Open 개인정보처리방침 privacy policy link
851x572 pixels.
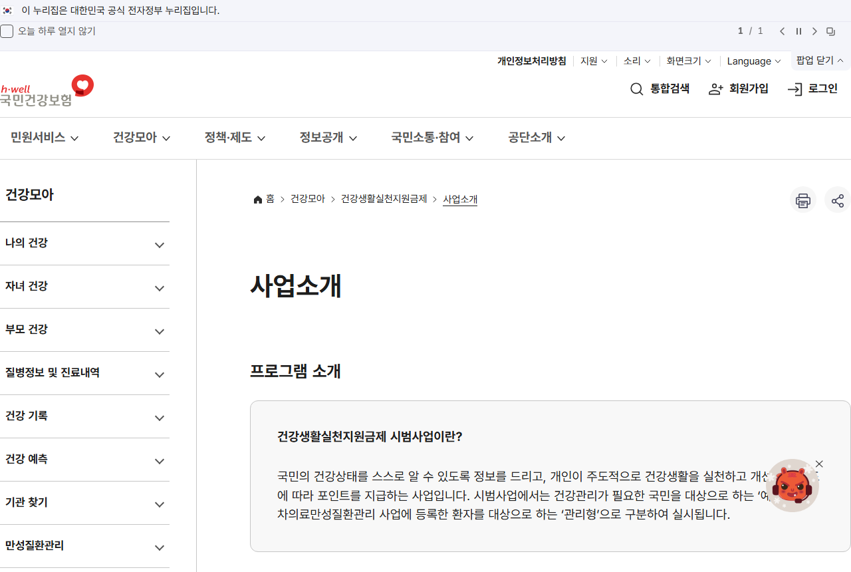click(x=532, y=61)
